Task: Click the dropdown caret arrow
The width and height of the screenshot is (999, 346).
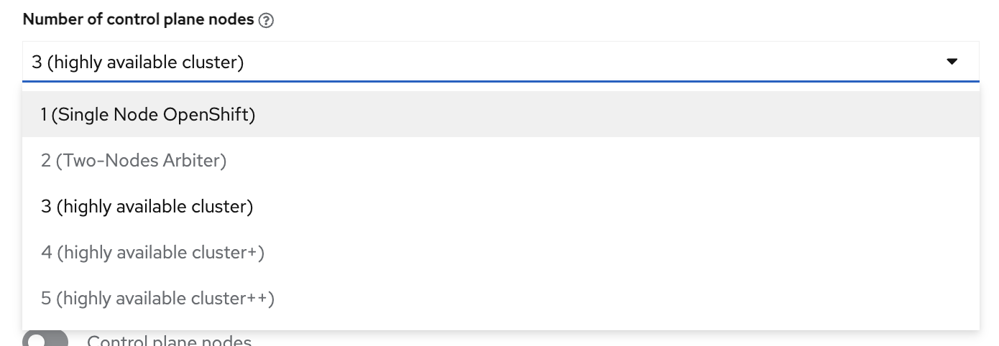Action: [952, 62]
